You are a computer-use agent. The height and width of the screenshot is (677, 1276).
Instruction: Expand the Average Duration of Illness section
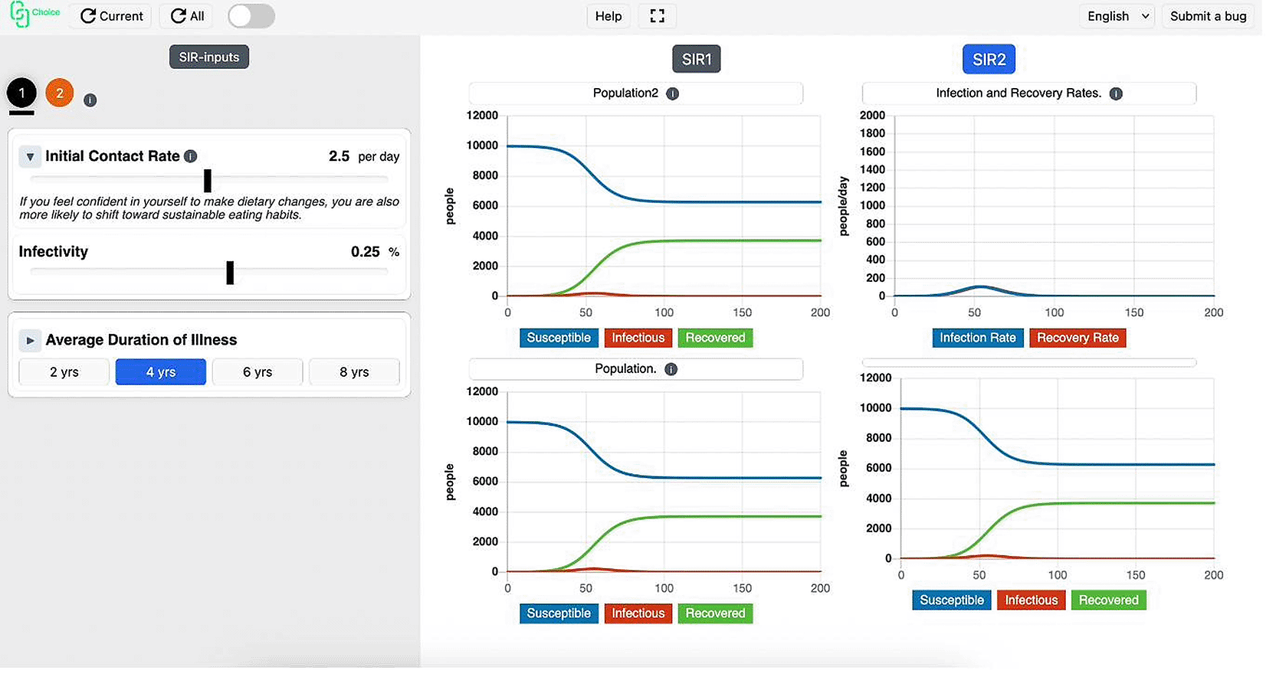[30, 340]
